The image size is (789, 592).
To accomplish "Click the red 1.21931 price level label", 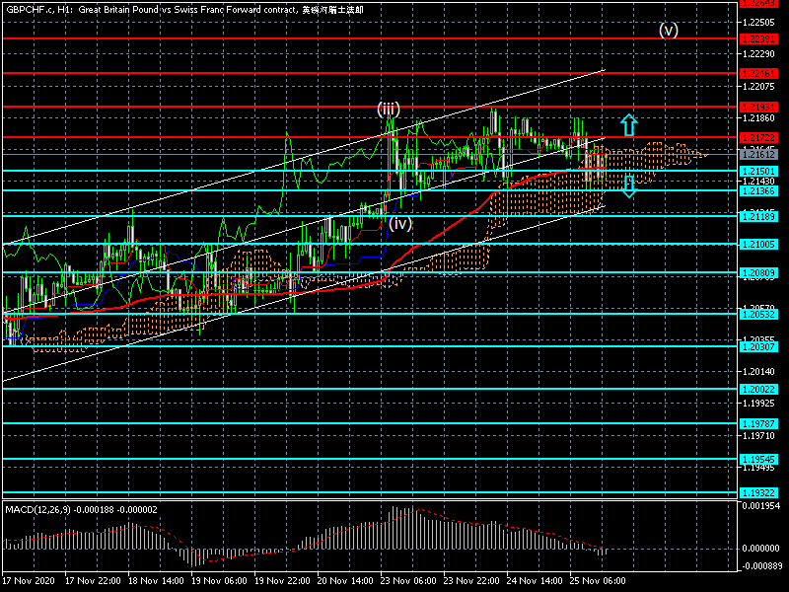I will click(x=758, y=108).
